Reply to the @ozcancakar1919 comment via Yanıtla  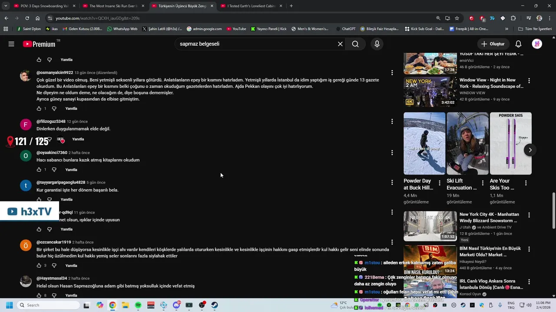click(71, 265)
